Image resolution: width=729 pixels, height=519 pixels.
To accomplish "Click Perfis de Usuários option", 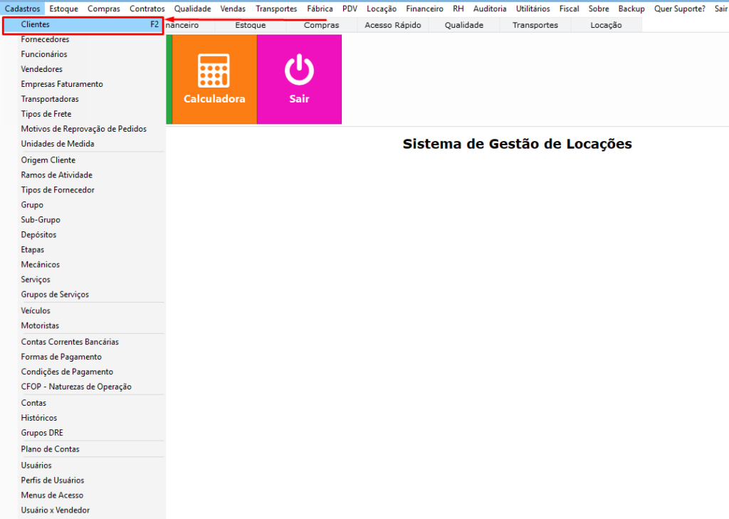I will pos(53,480).
